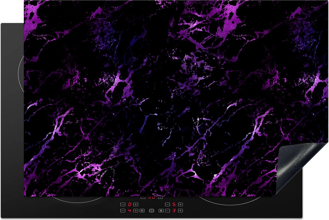Screen dimensions: 329x220
Task: Tap the minus button beside the 5 display
Action: [168, 204]
